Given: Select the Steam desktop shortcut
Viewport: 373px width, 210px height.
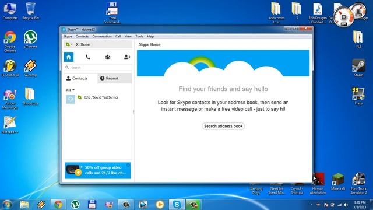Looking at the screenshot, I should coord(358,68).
